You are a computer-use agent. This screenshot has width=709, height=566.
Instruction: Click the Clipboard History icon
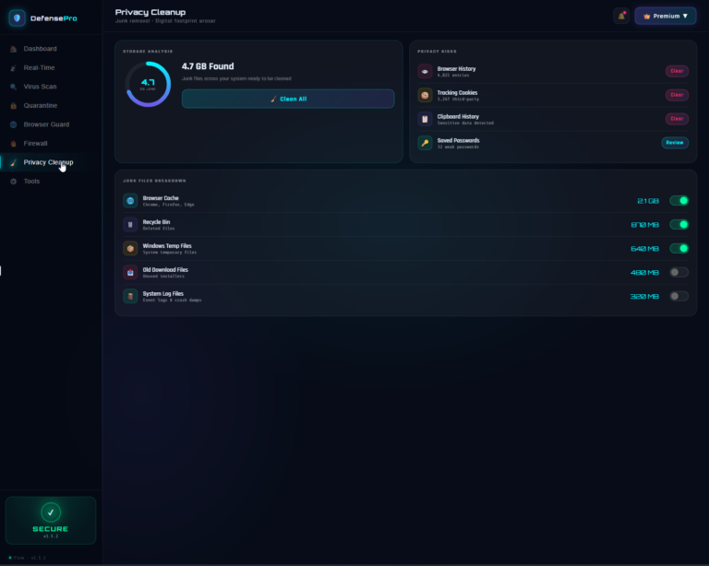tap(425, 119)
